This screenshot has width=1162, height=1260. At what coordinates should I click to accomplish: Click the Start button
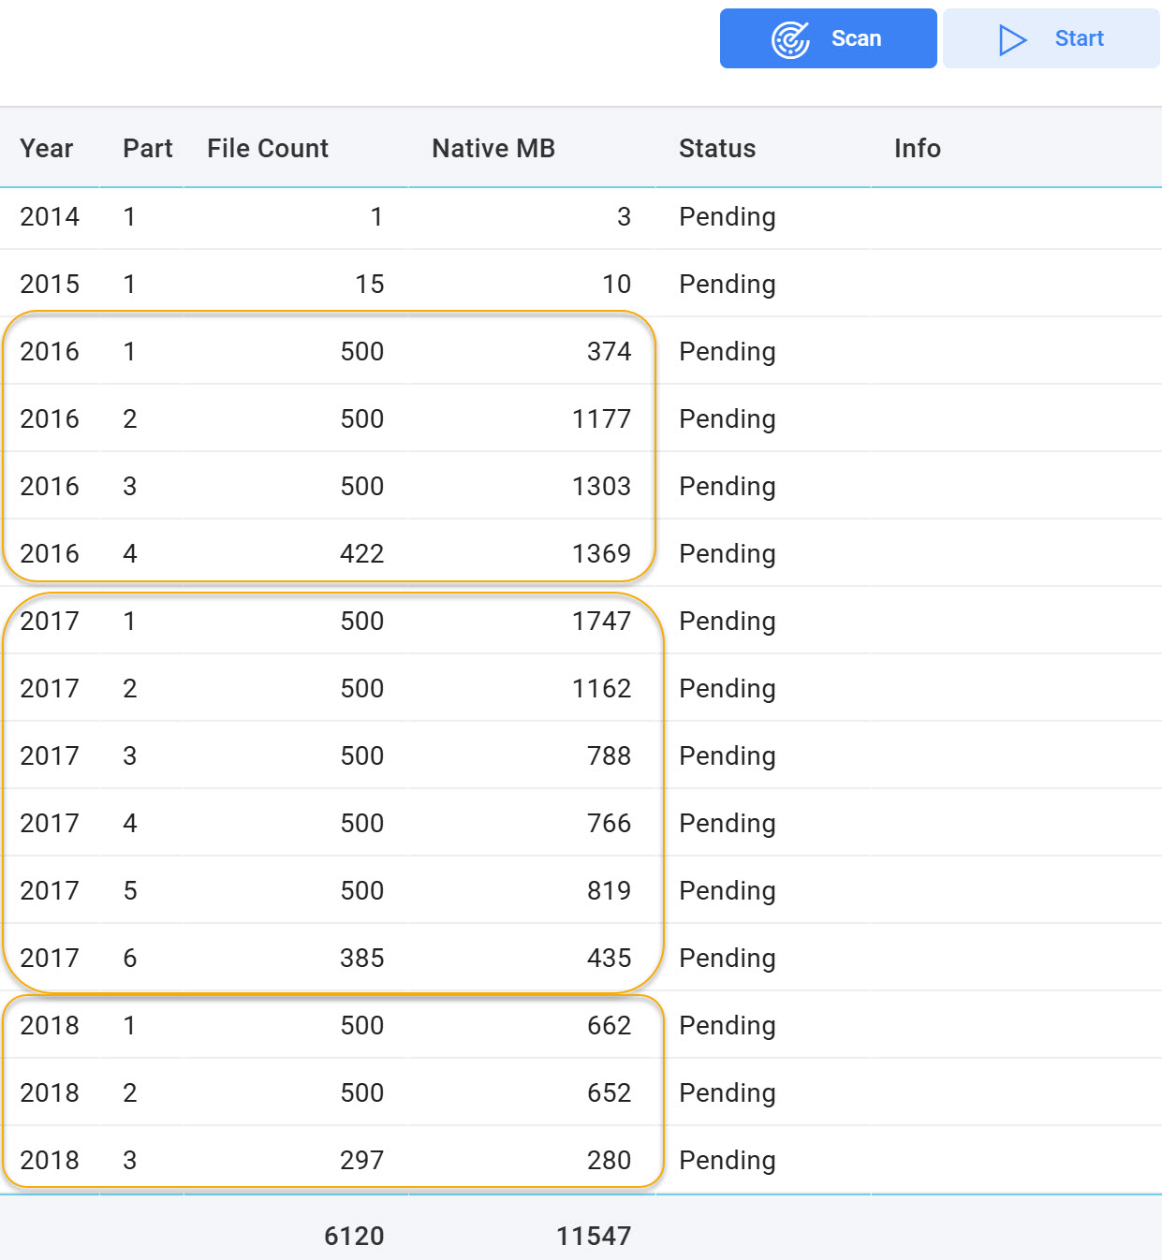click(1051, 38)
